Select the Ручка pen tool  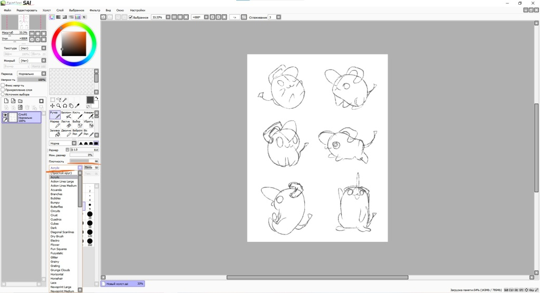[55, 115]
